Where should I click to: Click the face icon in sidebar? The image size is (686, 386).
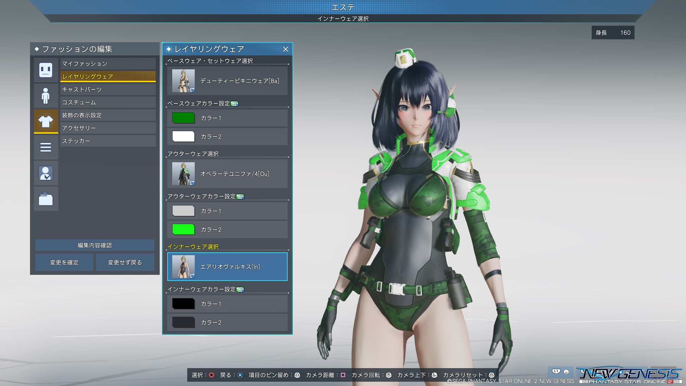tap(46, 70)
